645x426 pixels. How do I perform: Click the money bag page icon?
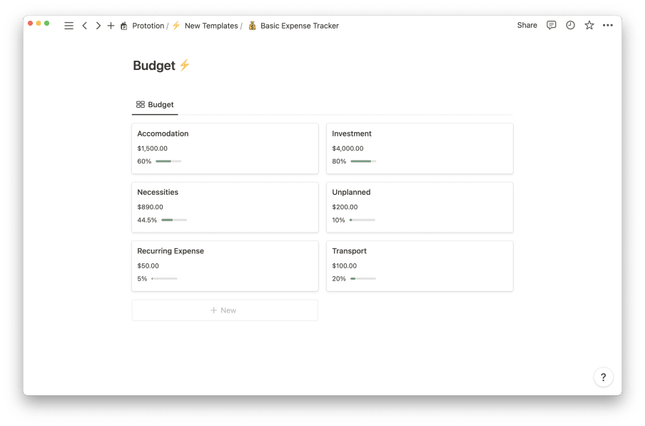(x=252, y=26)
